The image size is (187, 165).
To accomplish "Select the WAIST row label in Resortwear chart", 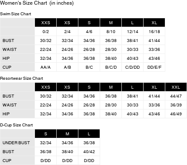I will click(10, 105).
